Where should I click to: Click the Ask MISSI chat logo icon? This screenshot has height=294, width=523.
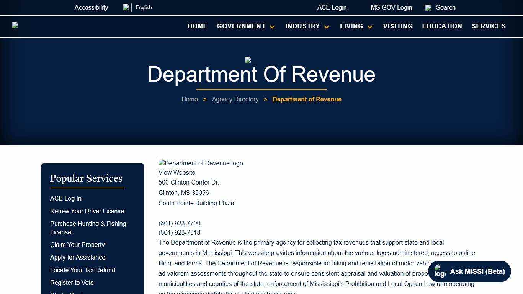(440, 271)
